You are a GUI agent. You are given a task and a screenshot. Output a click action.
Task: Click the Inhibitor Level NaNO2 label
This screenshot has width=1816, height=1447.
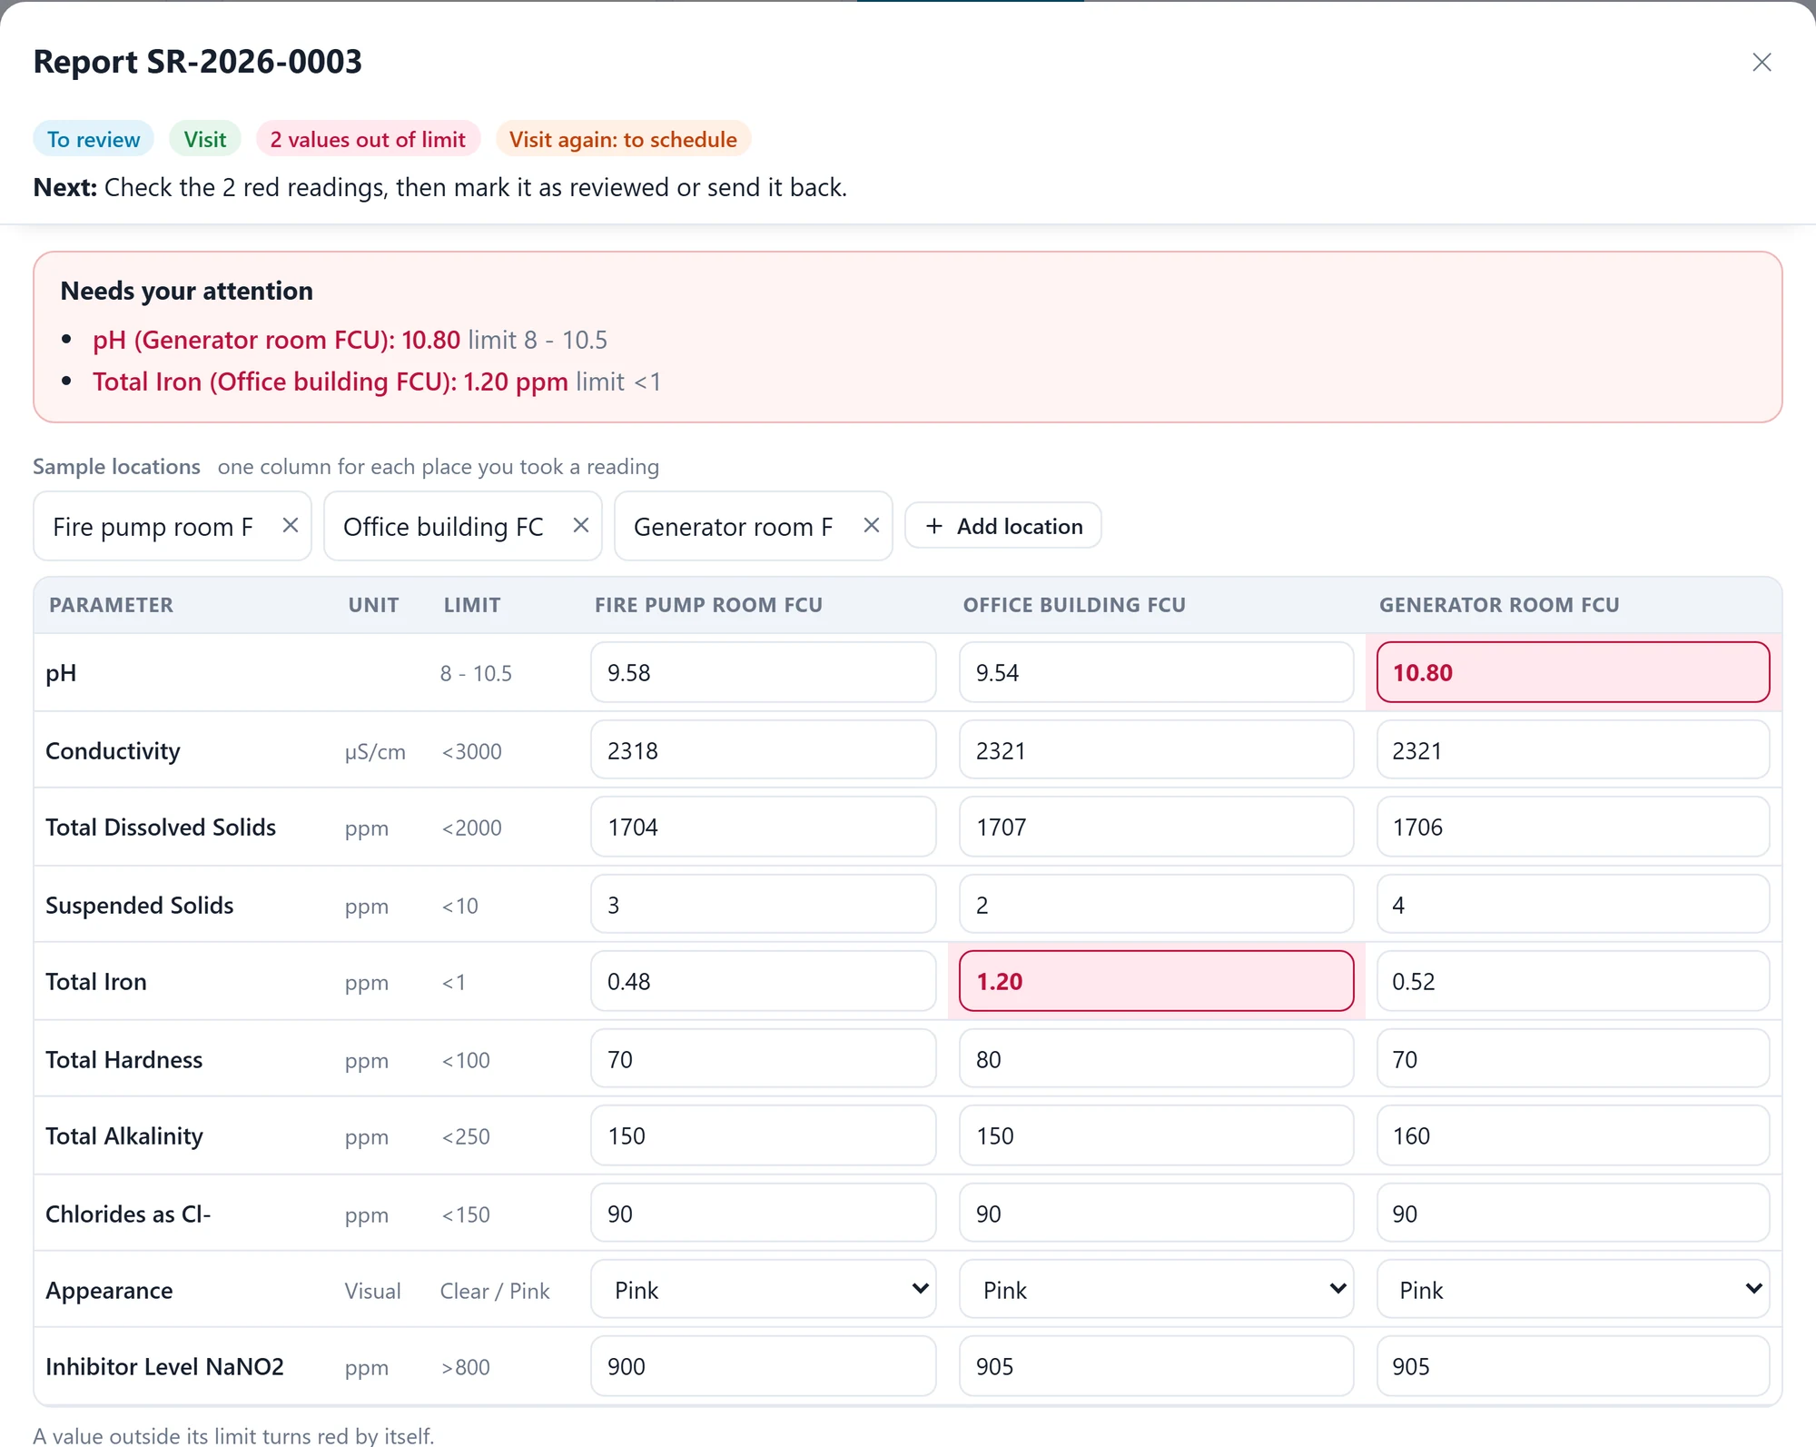coord(164,1367)
